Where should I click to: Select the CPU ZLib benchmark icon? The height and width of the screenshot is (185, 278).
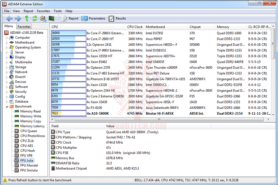tap(17, 141)
